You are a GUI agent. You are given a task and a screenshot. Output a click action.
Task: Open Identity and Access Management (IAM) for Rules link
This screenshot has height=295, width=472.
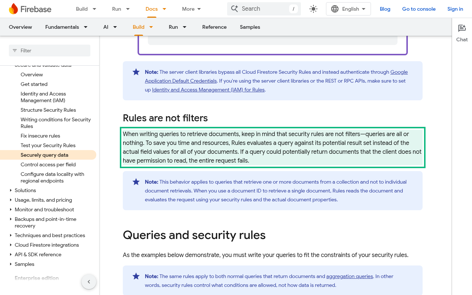[208, 90]
